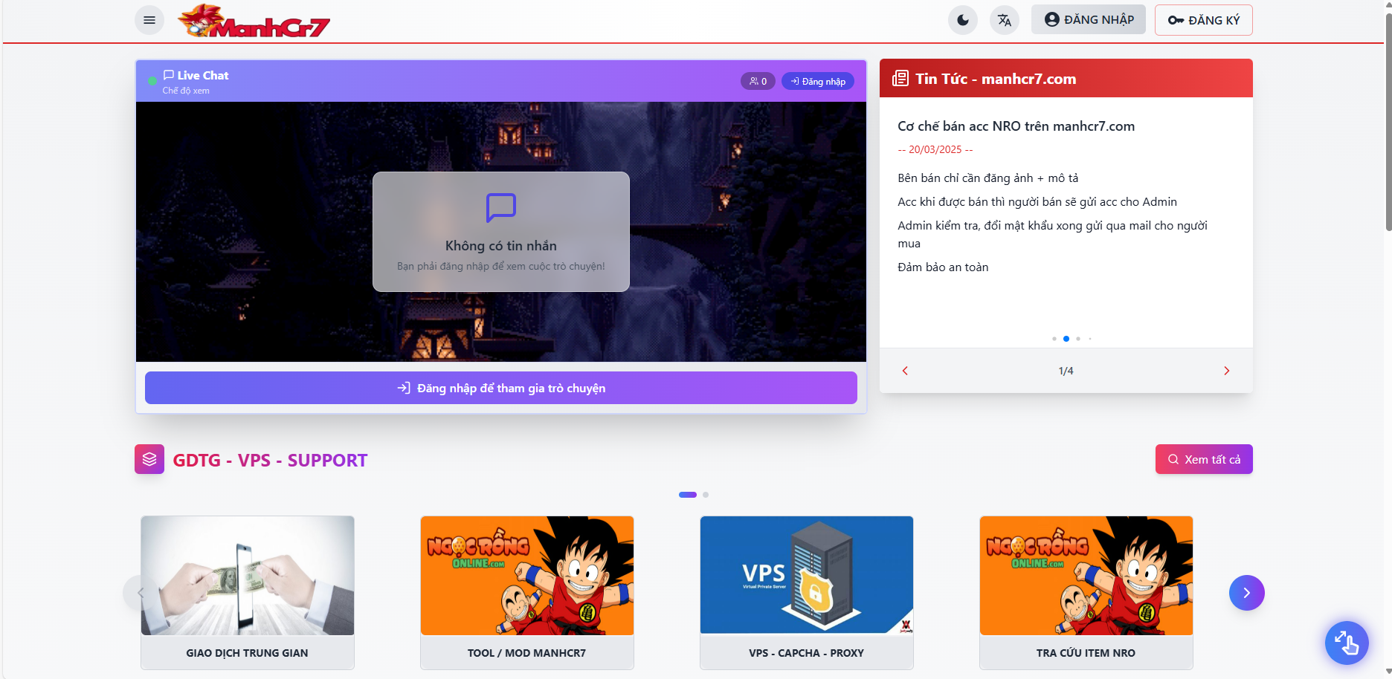The image size is (1392, 679).
Task: Click TOOL / MOD MANHCR7 label
Action: pyautogui.click(x=526, y=653)
